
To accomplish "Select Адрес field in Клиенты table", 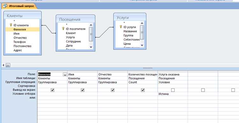I will [23, 50].
